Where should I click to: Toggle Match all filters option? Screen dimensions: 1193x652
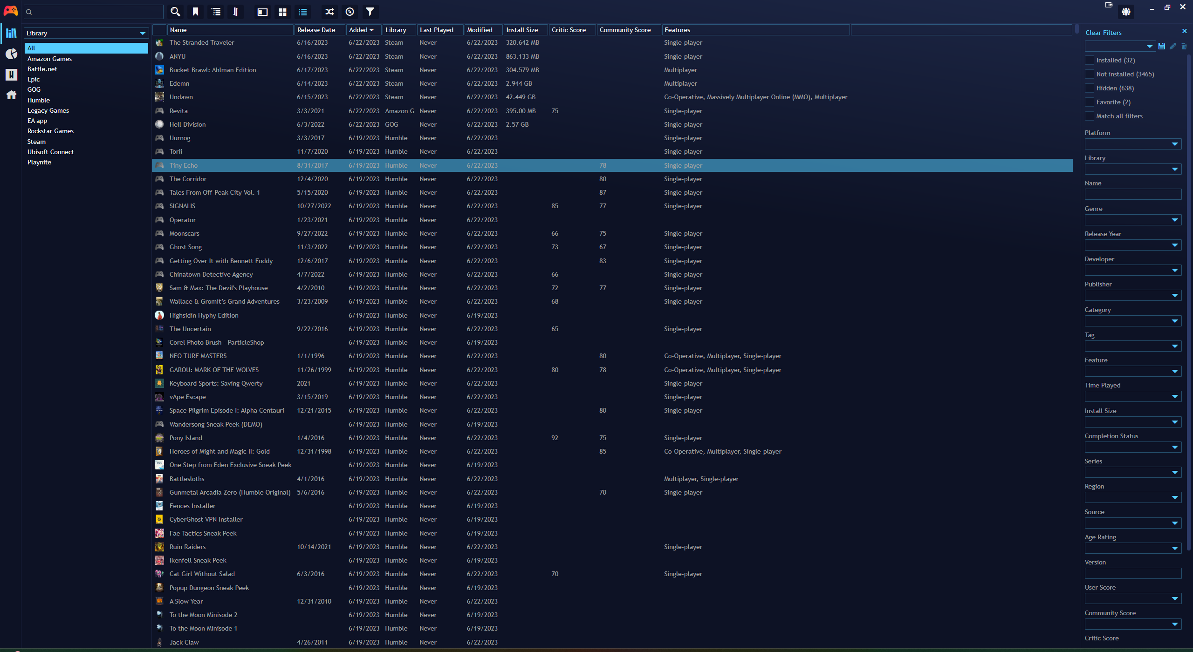coord(1090,115)
